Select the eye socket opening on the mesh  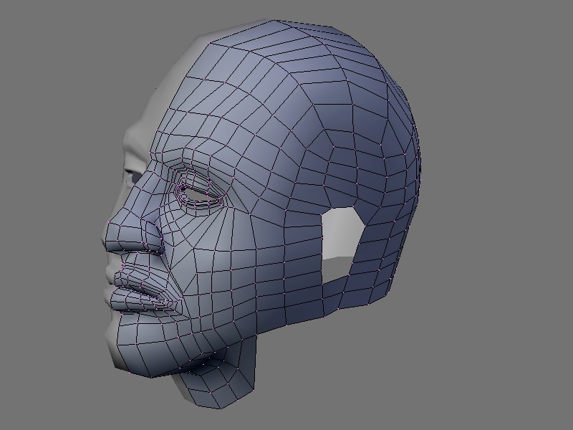[201, 193]
